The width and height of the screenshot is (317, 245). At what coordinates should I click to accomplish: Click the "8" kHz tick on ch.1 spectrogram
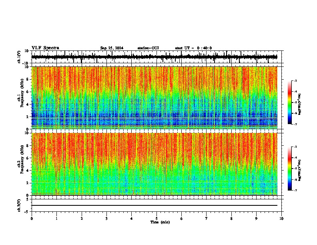click(x=28, y=79)
